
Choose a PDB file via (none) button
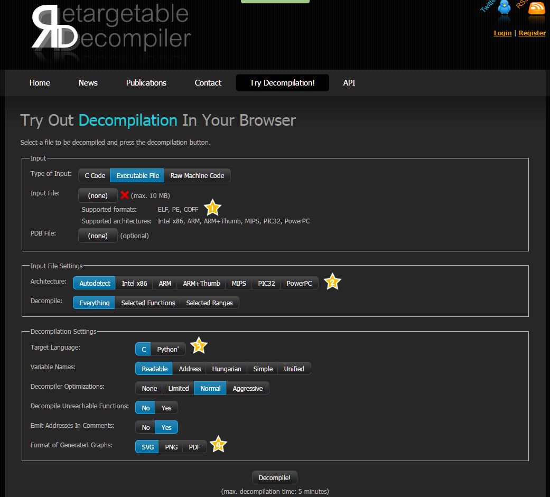click(98, 236)
